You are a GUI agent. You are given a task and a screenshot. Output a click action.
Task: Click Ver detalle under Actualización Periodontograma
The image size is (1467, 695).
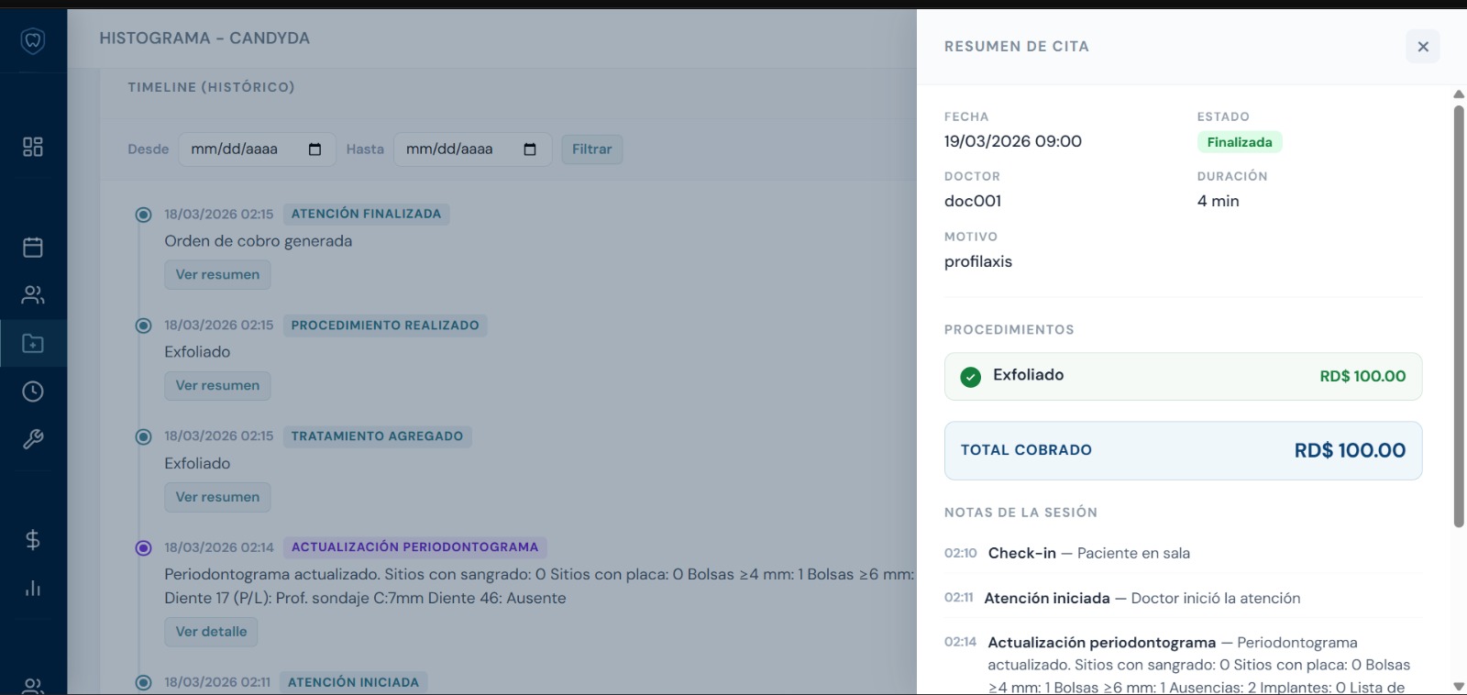tap(211, 632)
